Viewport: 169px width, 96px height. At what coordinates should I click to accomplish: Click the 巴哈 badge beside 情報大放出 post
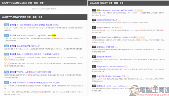pyautogui.click(x=7, y=54)
